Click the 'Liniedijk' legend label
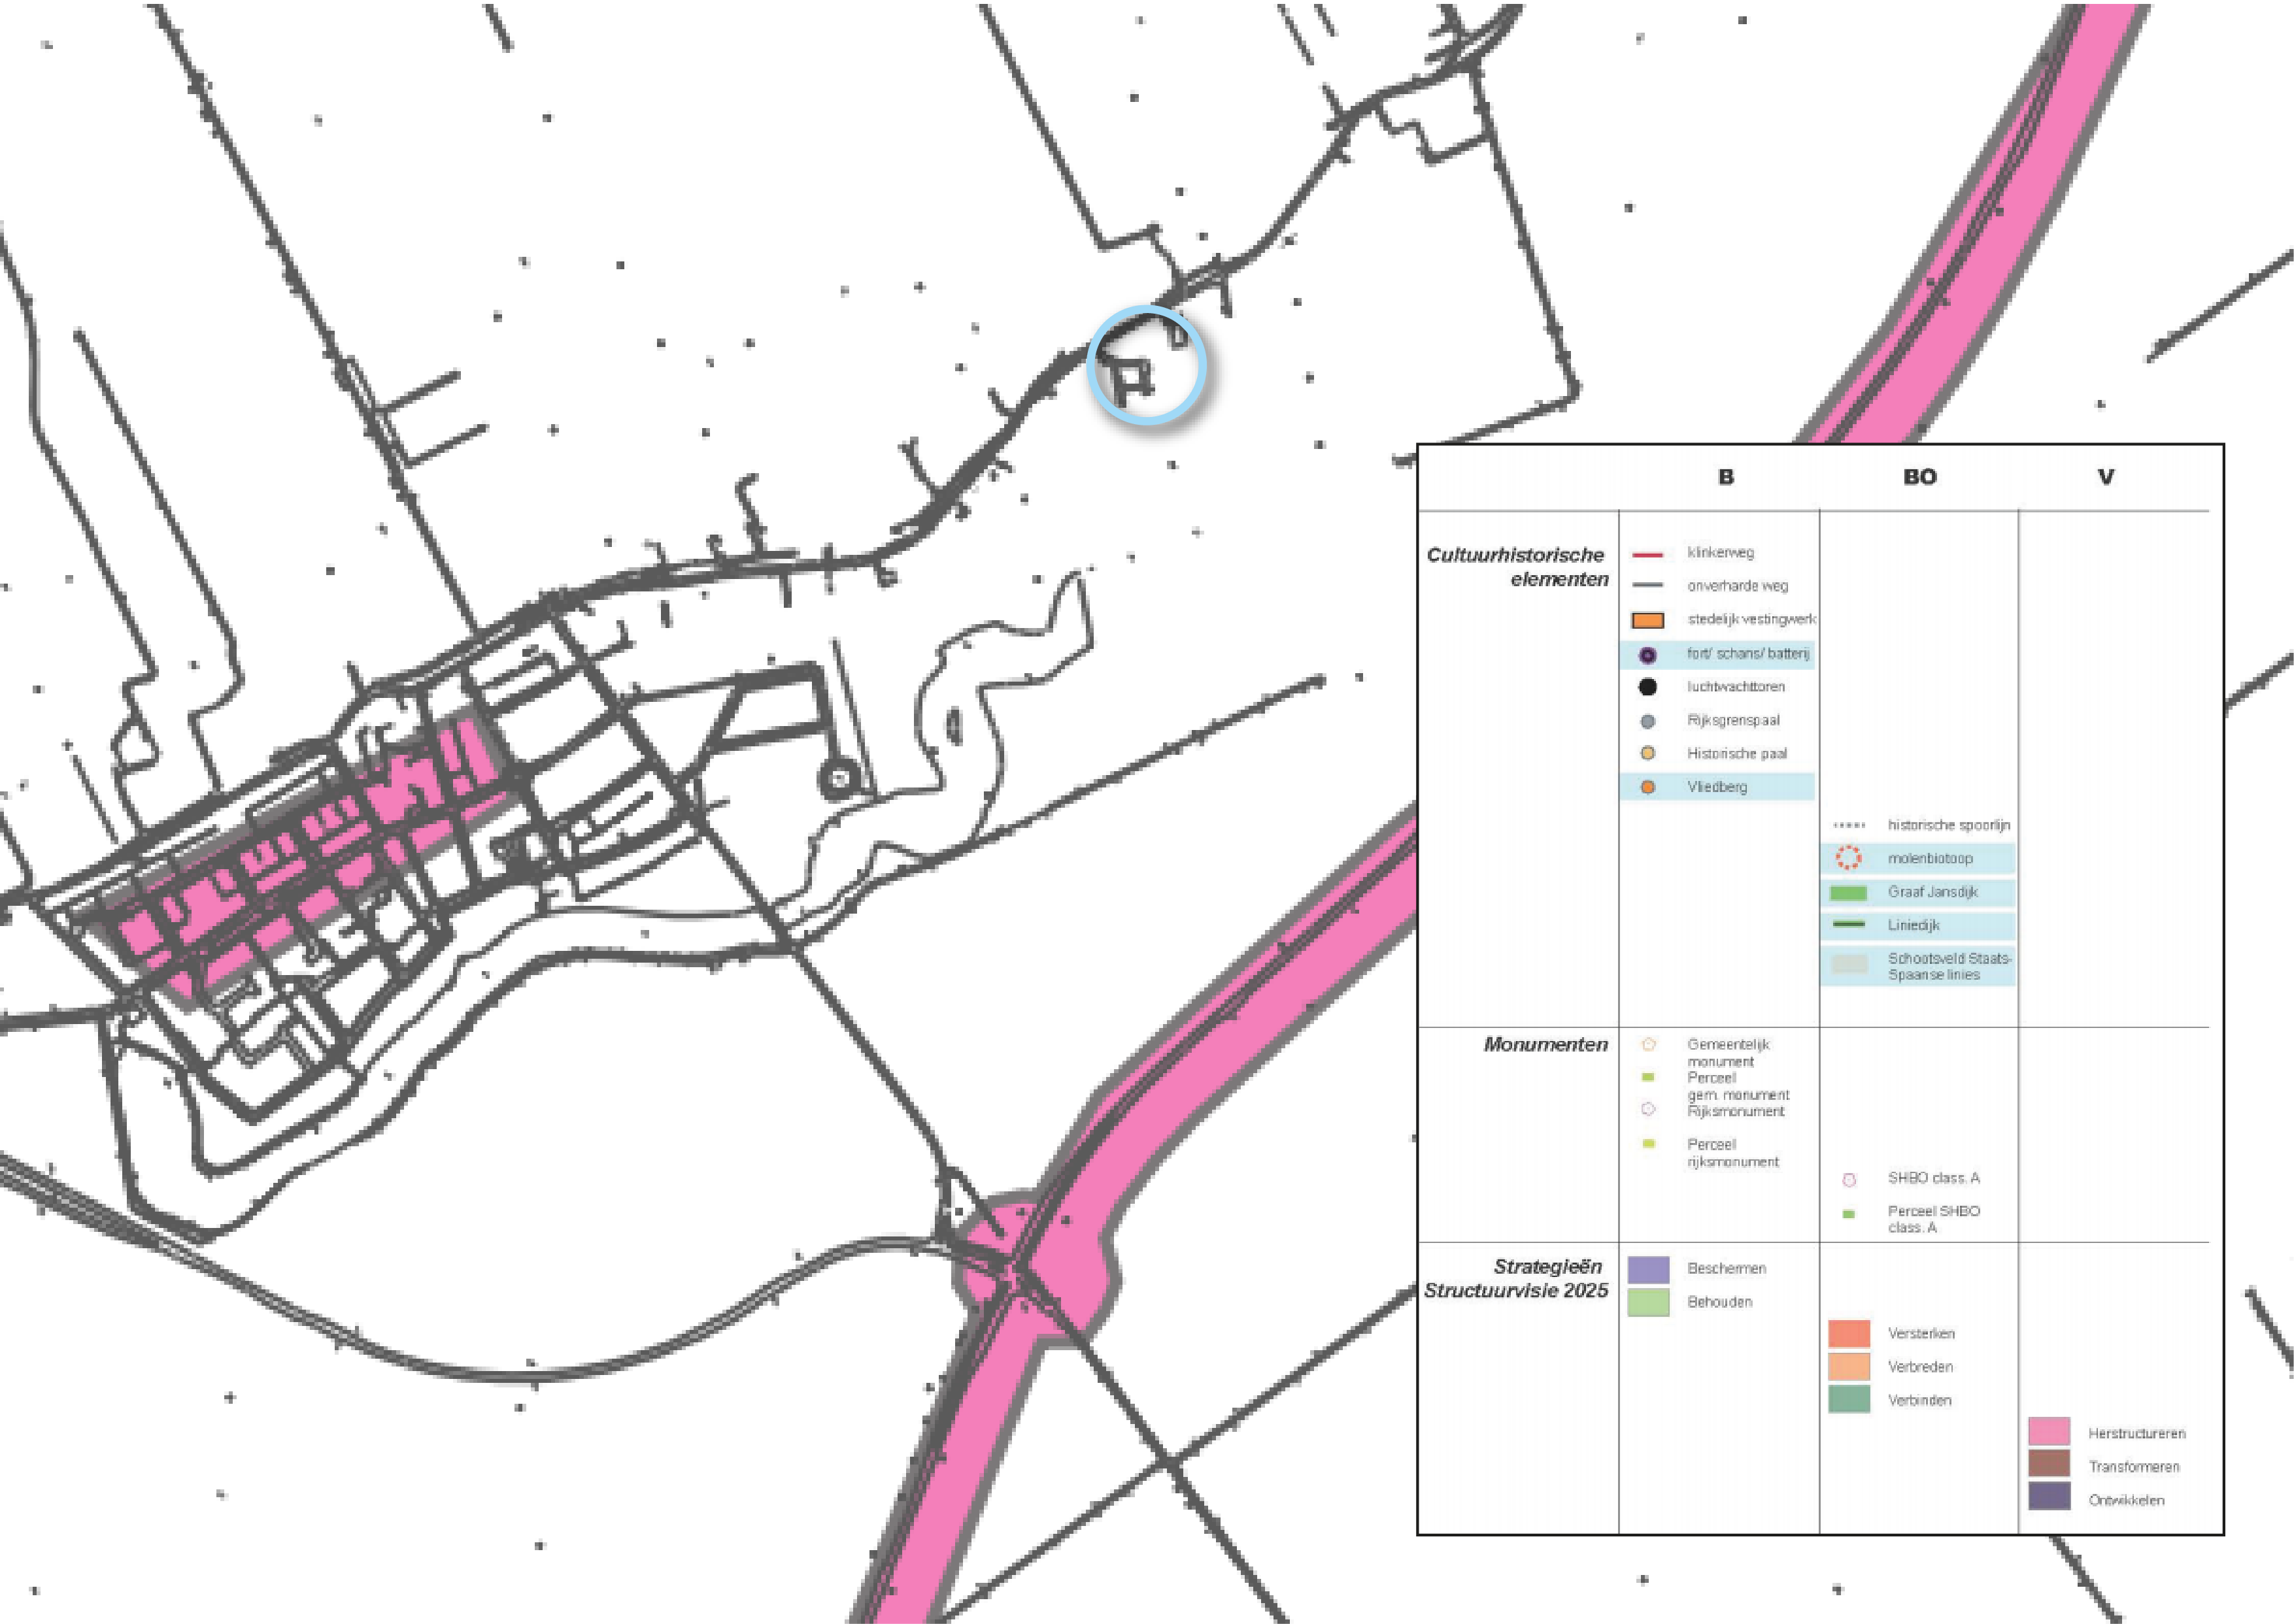The width and height of the screenshot is (2294, 1624). pyautogui.click(x=1914, y=925)
